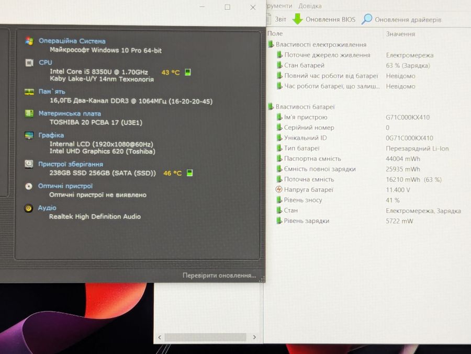Click the icon beside Напруга батареї

pos(279,189)
